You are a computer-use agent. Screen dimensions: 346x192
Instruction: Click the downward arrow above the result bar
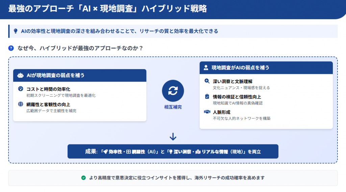click(x=173, y=137)
